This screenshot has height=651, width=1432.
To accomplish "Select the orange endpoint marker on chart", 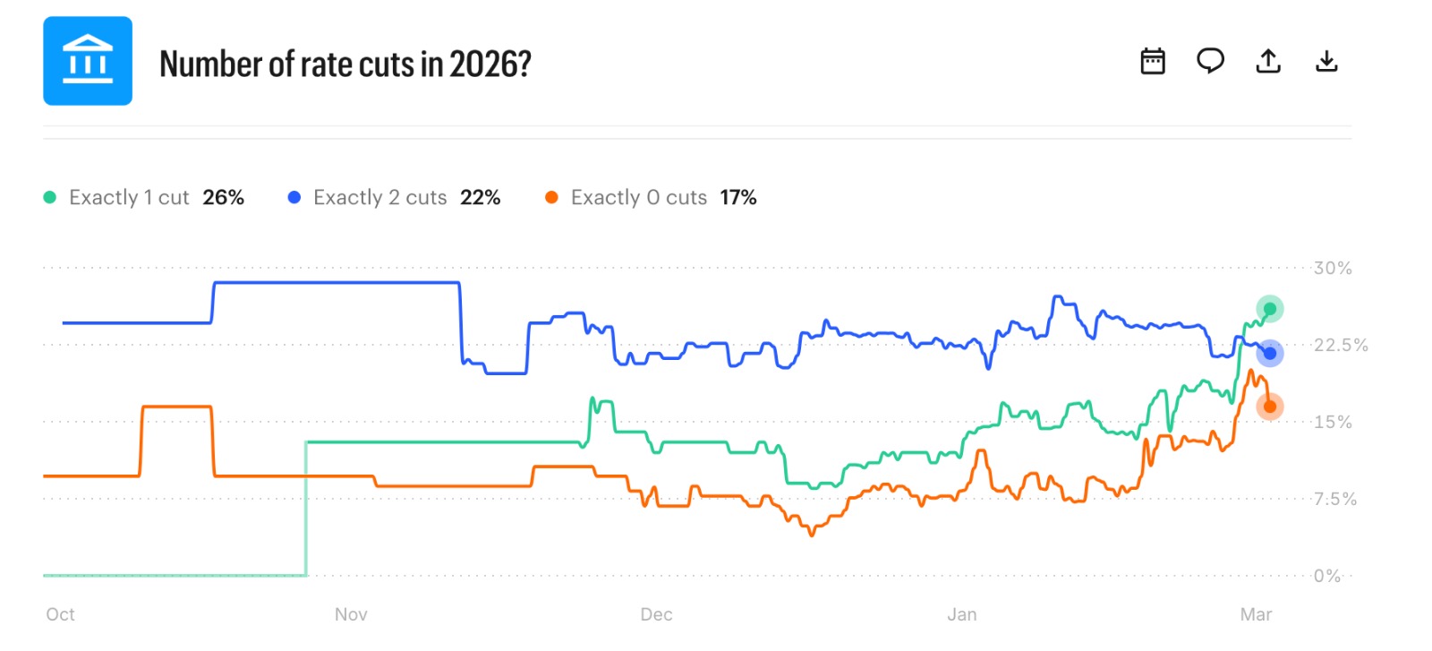I will point(1269,407).
